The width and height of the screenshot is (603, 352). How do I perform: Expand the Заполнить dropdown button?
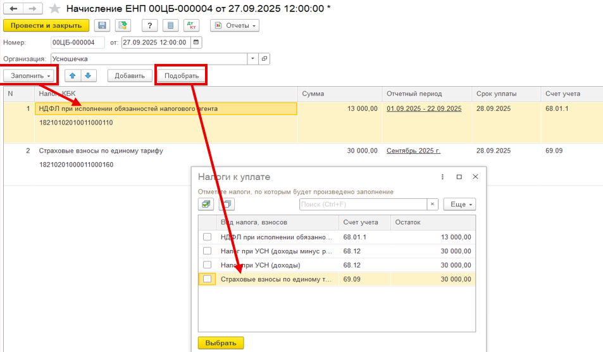31,75
